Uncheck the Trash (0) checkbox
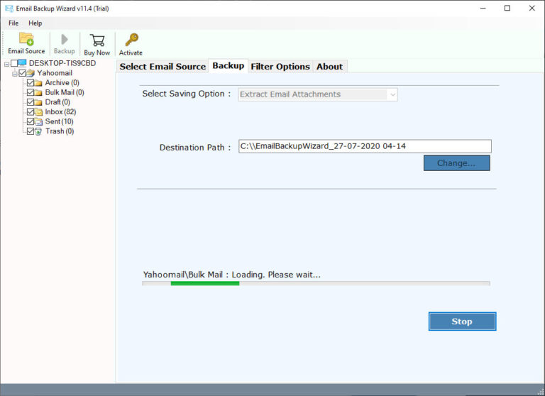The height and width of the screenshot is (396, 545). (x=31, y=131)
